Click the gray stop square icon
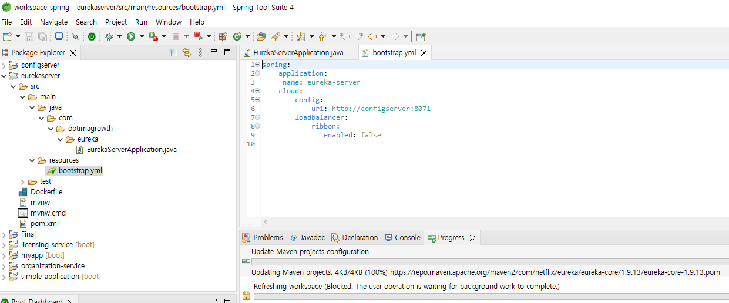The width and height of the screenshot is (729, 303). 176,36
